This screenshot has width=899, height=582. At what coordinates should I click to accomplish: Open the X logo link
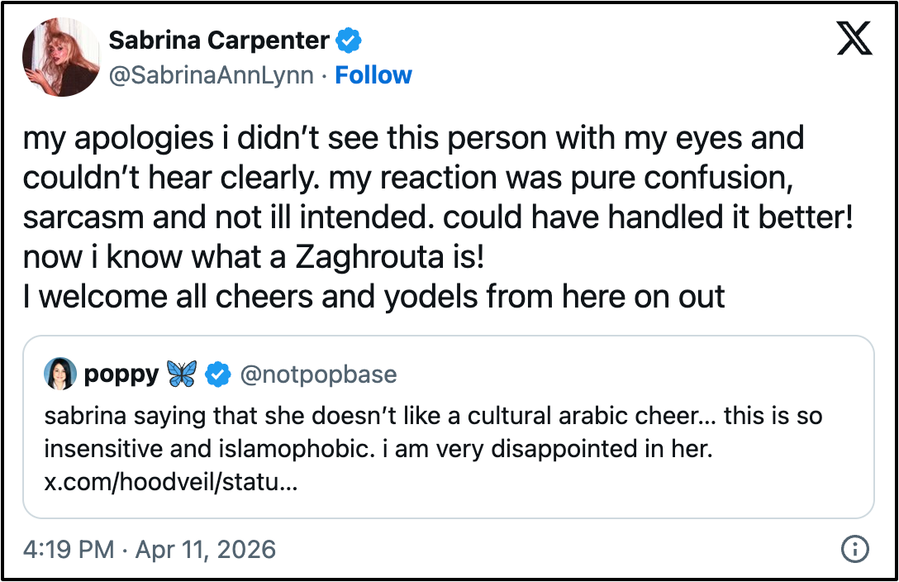854,38
